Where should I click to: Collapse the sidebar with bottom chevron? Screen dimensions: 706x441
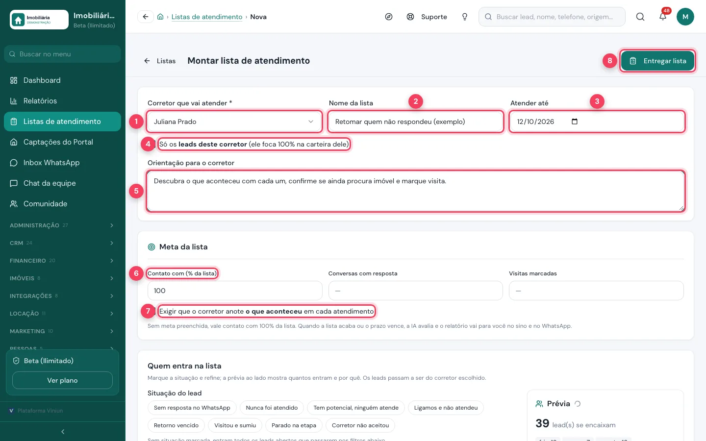pos(63,432)
